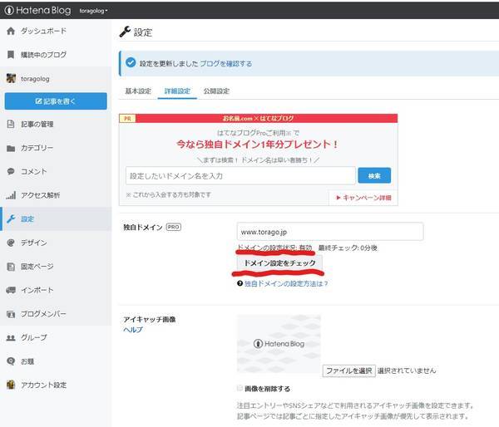
Task: Click the toragolog blog avatar
Action: (x=11, y=78)
